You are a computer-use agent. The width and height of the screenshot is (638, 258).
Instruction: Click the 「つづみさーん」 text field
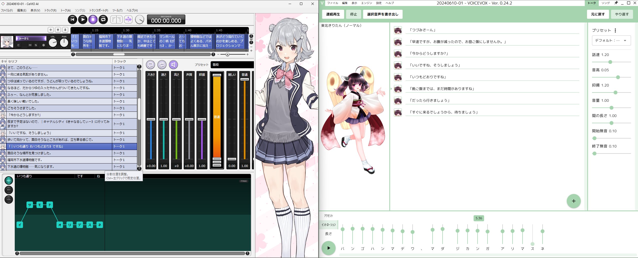pyautogui.click(x=492, y=30)
